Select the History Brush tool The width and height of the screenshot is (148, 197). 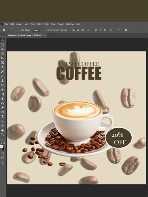[2, 85]
